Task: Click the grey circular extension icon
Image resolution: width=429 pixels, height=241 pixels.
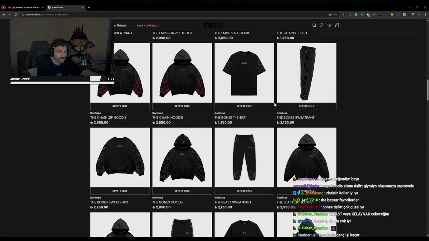Action: click(x=398, y=14)
